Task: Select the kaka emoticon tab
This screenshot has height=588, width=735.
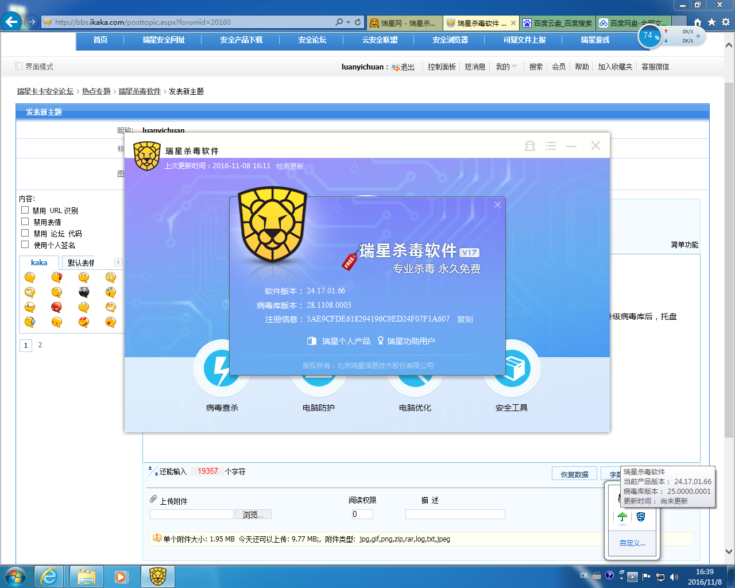Action: point(39,262)
